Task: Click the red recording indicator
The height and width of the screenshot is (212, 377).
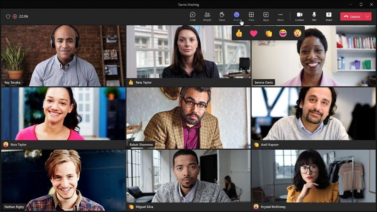Action: tap(15, 16)
